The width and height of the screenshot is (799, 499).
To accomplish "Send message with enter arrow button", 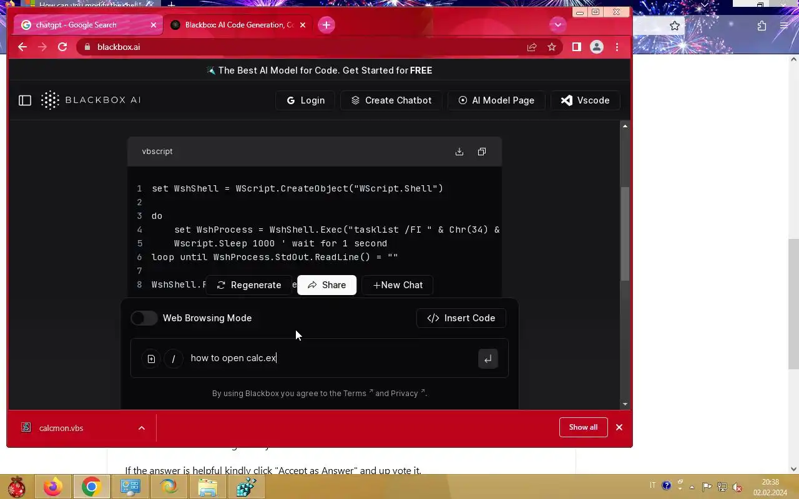I will pos(488,359).
